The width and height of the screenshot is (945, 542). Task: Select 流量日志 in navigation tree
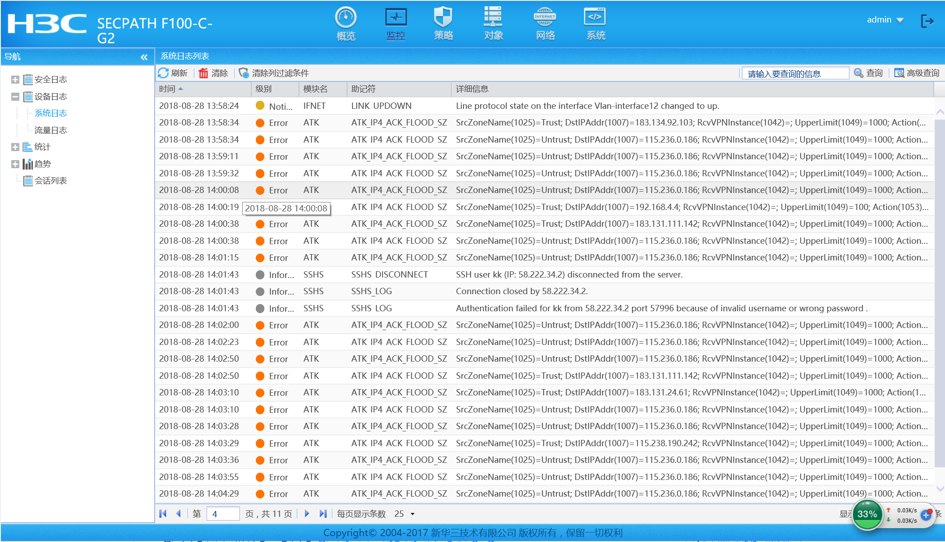(x=50, y=130)
